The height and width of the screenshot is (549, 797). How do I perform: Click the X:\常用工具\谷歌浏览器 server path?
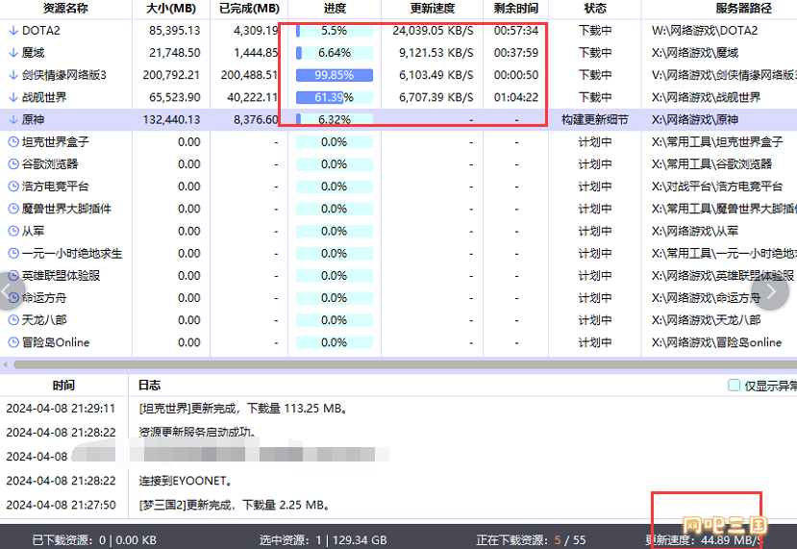712,164
